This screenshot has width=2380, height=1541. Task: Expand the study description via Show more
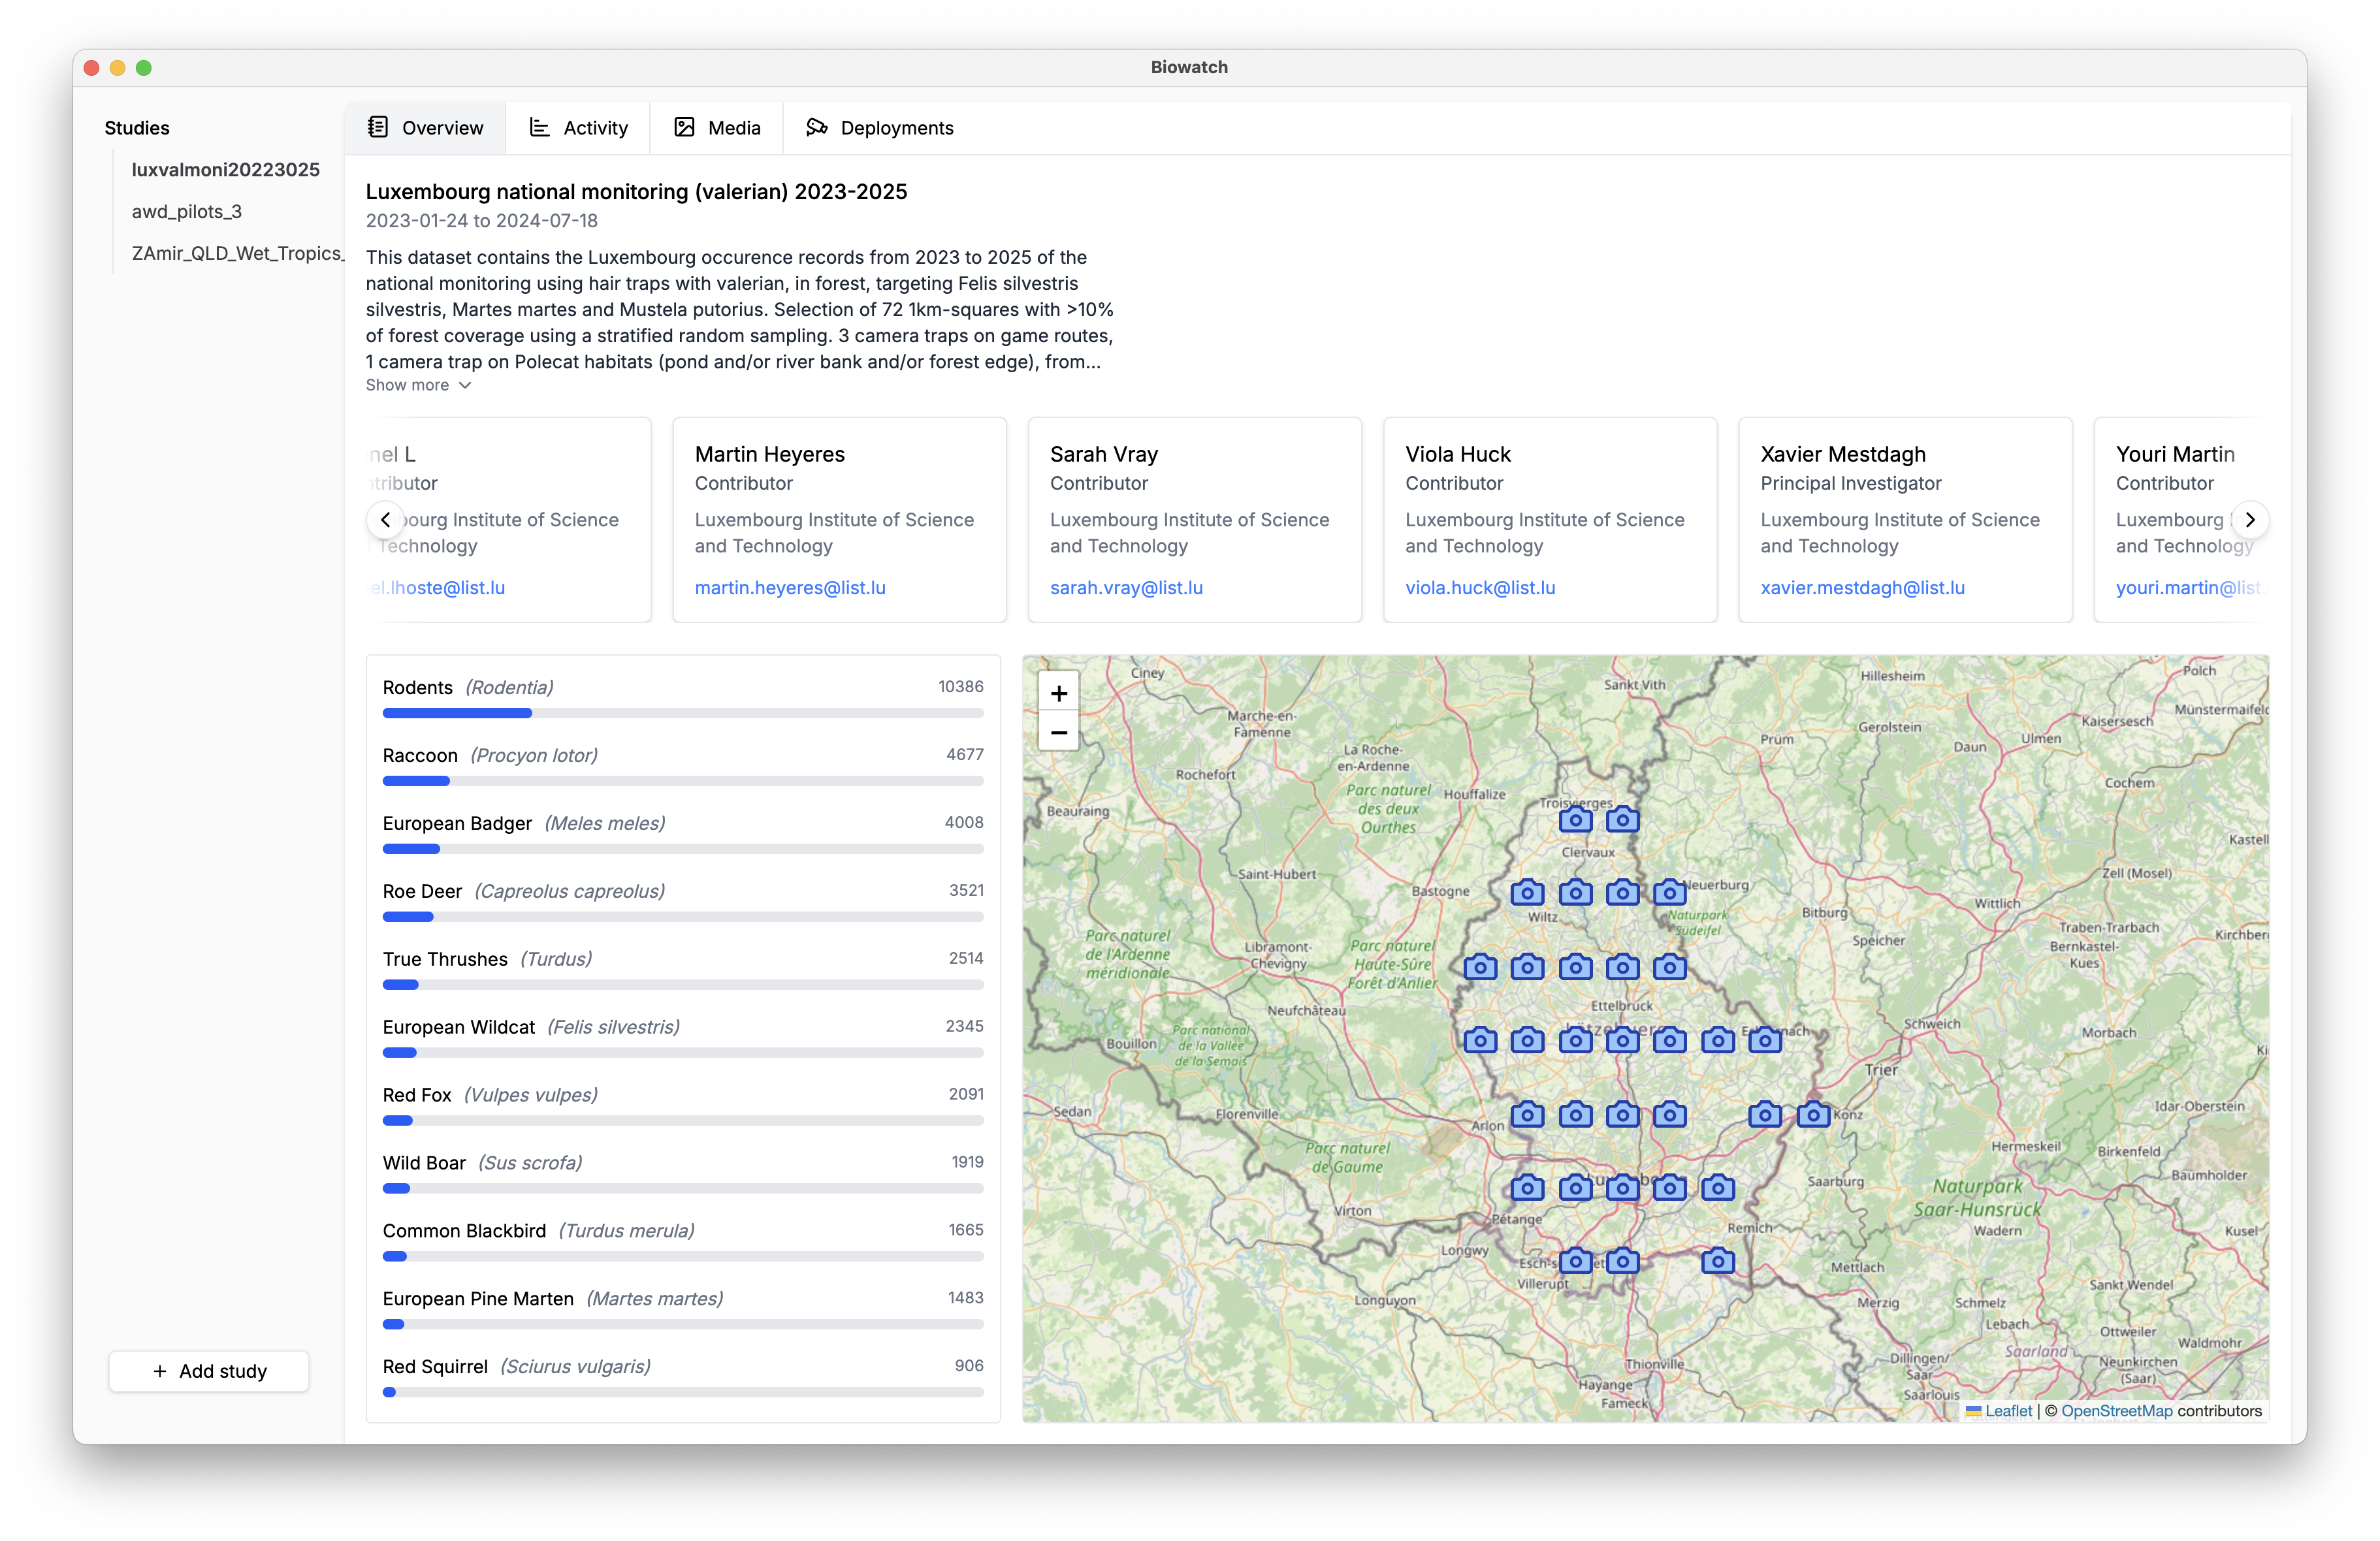(x=418, y=385)
